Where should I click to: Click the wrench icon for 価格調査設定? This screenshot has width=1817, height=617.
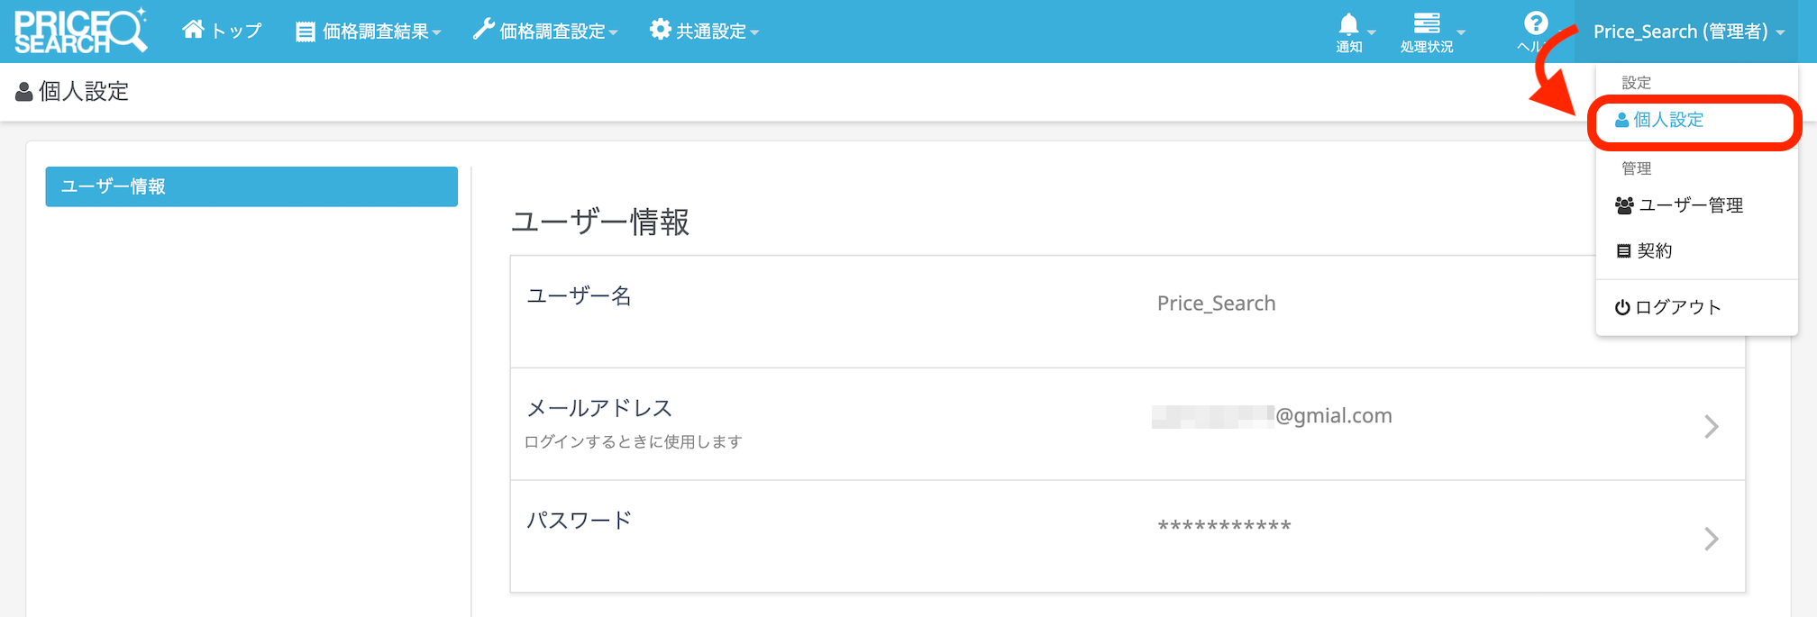[484, 30]
